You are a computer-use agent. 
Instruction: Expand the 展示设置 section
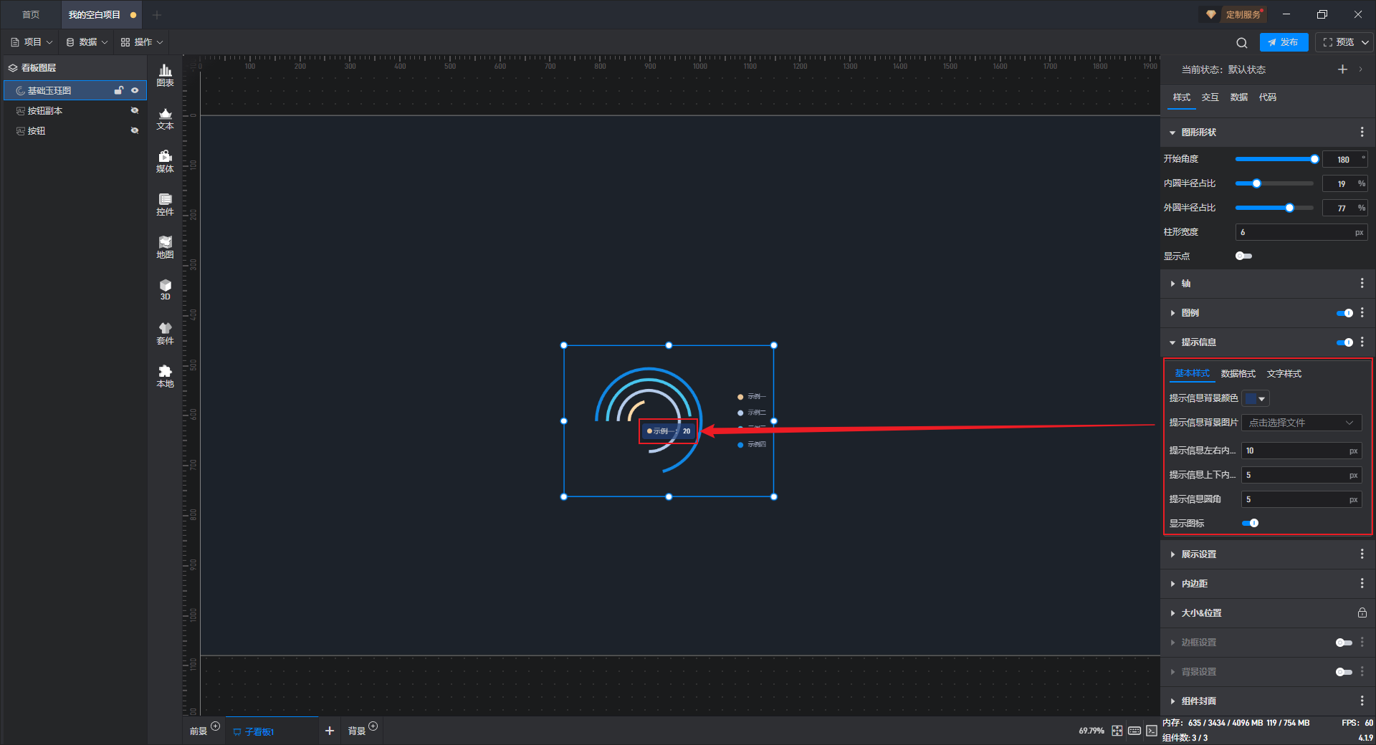(1172, 554)
